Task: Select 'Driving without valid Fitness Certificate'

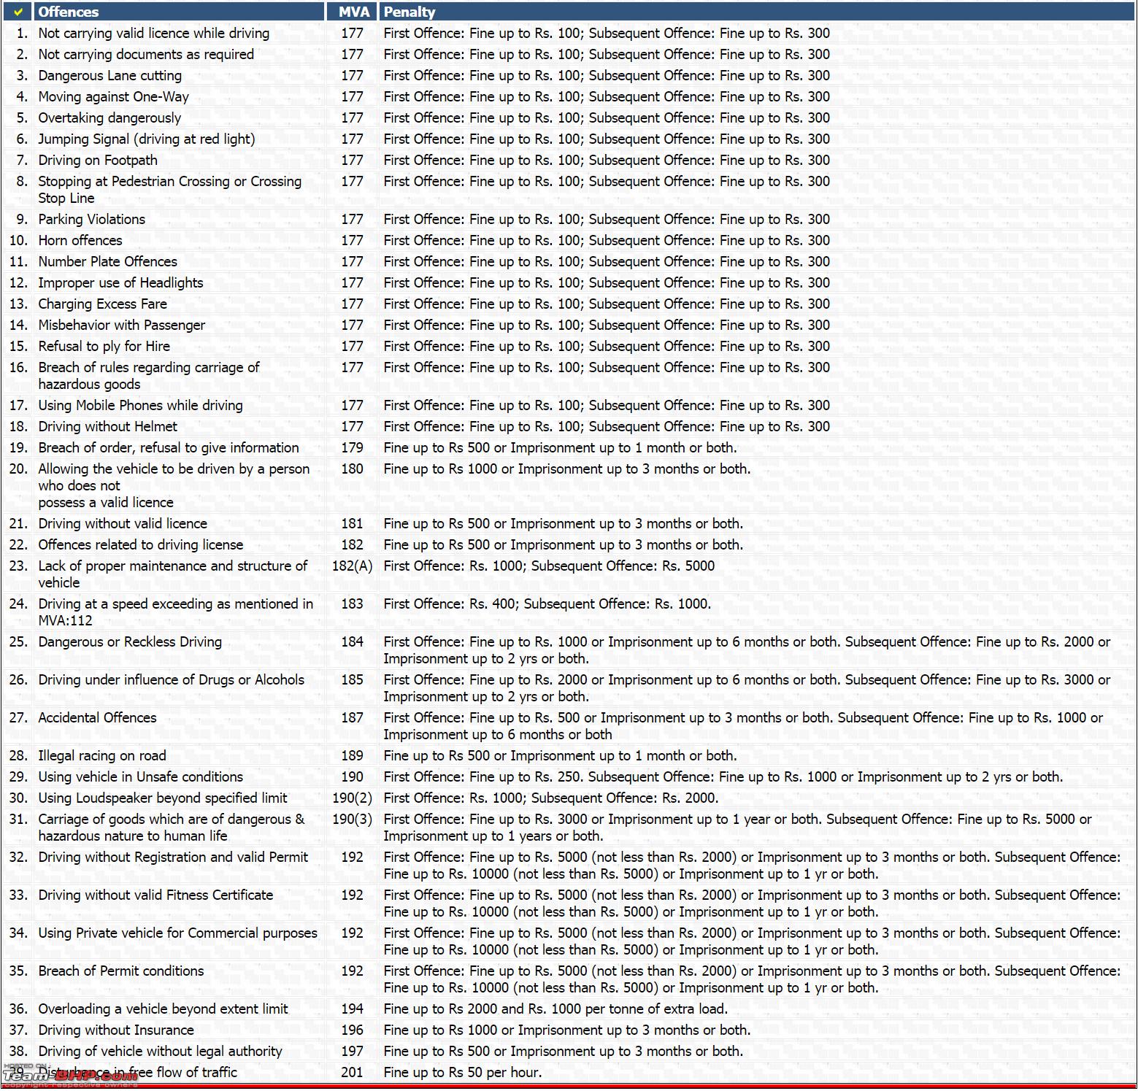Action: point(156,895)
